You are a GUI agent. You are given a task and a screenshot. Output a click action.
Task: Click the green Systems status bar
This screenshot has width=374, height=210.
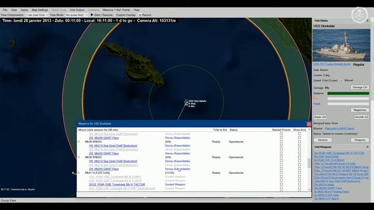click(x=348, y=93)
